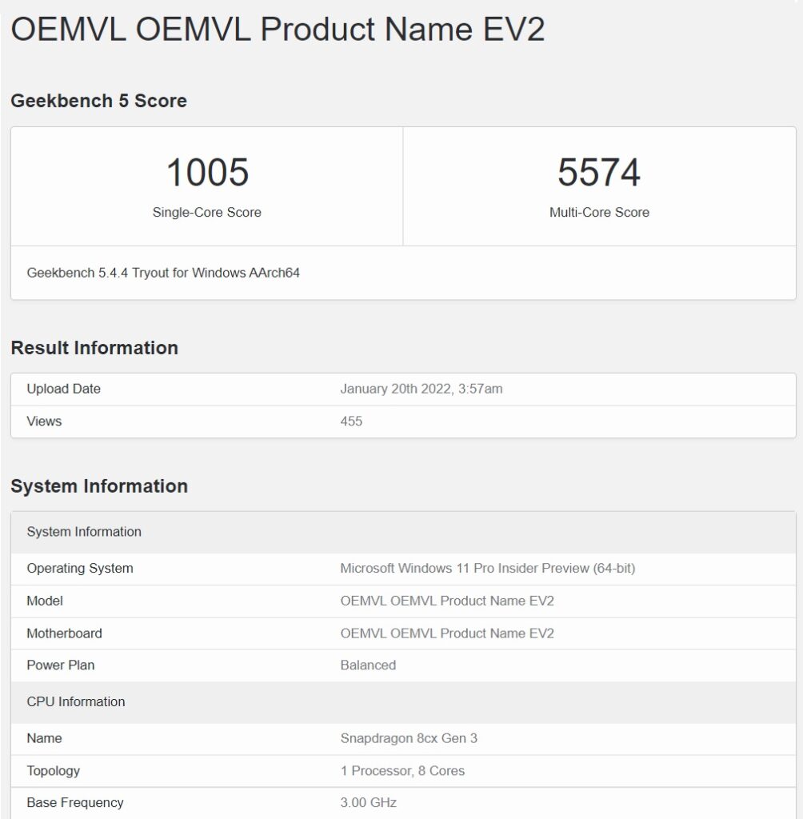803x819 pixels.
Task: Click the Views count 455
Action: pyautogui.click(x=351, y=421)
